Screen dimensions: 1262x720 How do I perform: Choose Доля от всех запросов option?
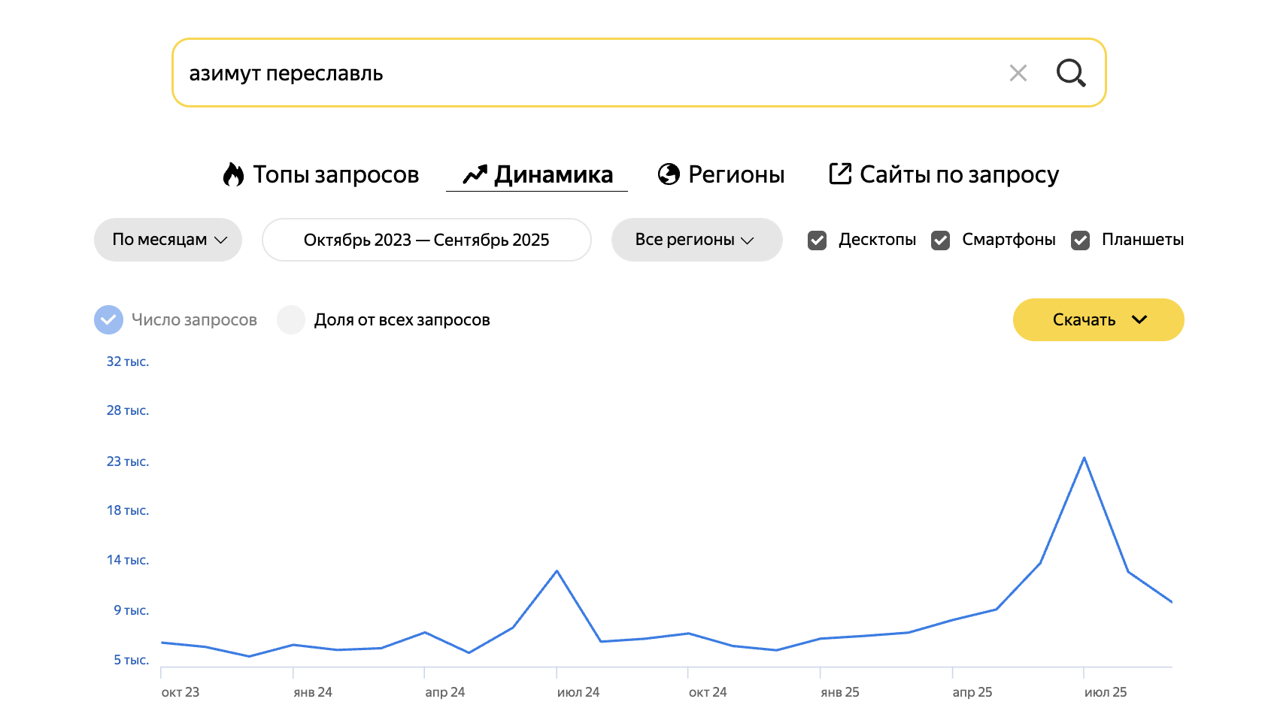point(291,319)
